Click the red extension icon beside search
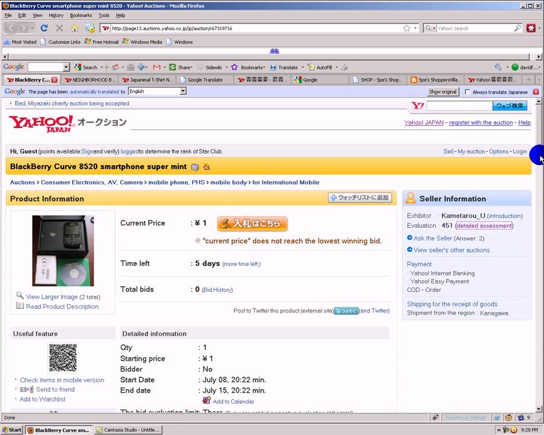Screen dimensions: 544x435 531,28
